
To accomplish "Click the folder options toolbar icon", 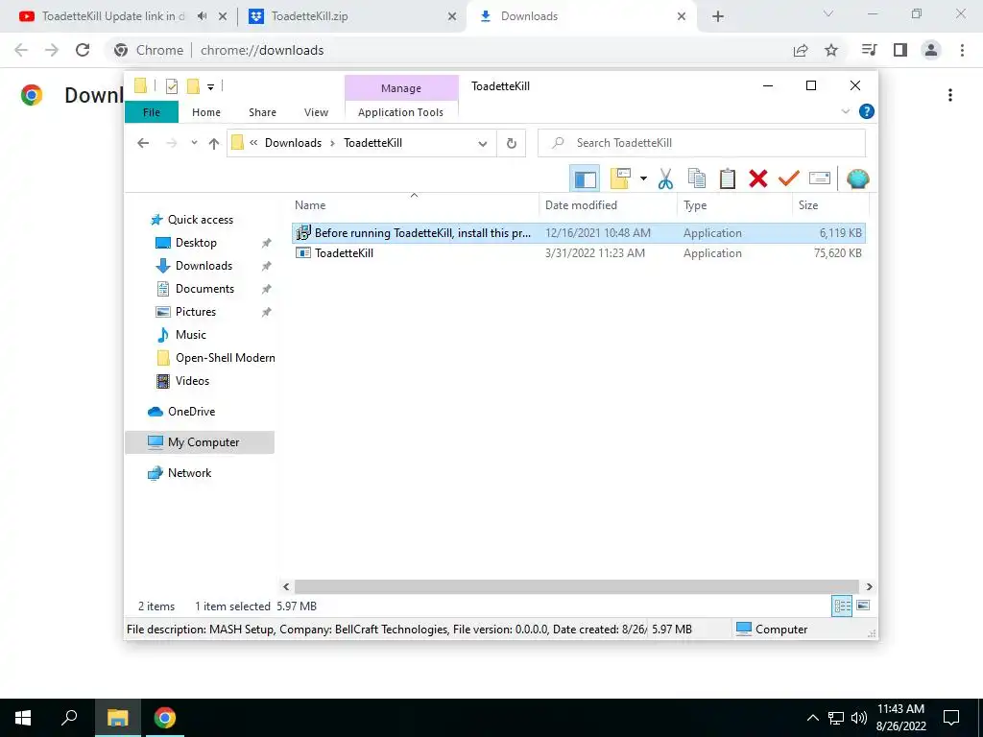I will click(620, 179).
